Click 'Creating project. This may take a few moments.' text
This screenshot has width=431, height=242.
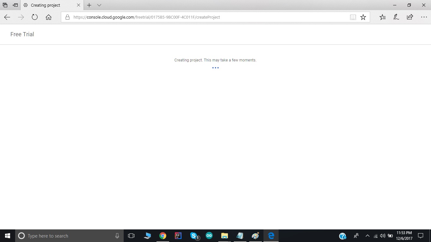215,60
